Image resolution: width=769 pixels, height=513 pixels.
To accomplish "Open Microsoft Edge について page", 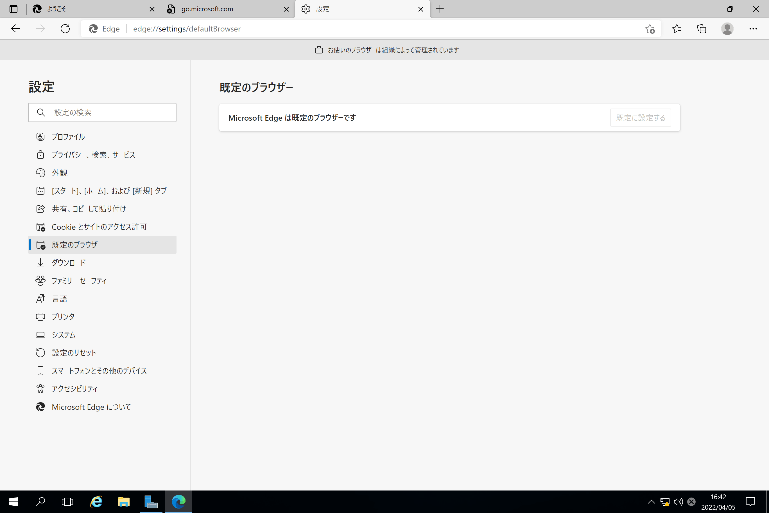I will coord(91,407).
